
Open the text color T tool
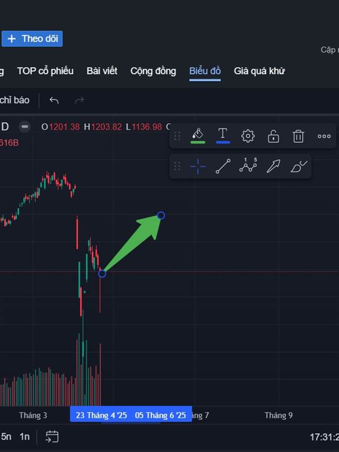(x=223, y=134)
